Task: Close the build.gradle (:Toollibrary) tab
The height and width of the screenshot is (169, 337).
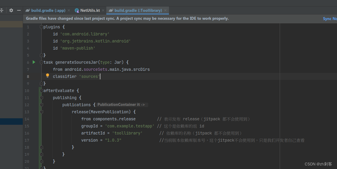Action: [165, 10]
